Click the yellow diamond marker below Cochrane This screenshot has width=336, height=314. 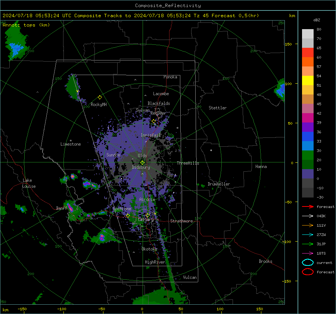(128, 215)
